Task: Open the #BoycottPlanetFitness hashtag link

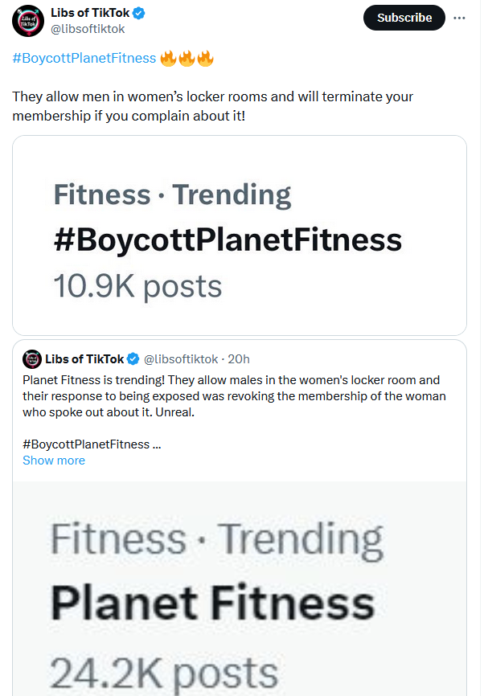Action: point(84,58)
